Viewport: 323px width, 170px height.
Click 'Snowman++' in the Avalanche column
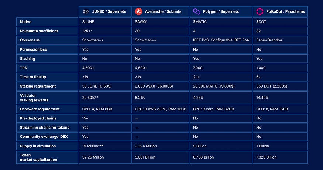tap(146, 40)
